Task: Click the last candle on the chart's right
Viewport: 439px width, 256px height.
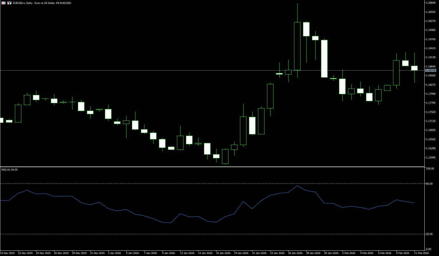Action: click(414, 68)
